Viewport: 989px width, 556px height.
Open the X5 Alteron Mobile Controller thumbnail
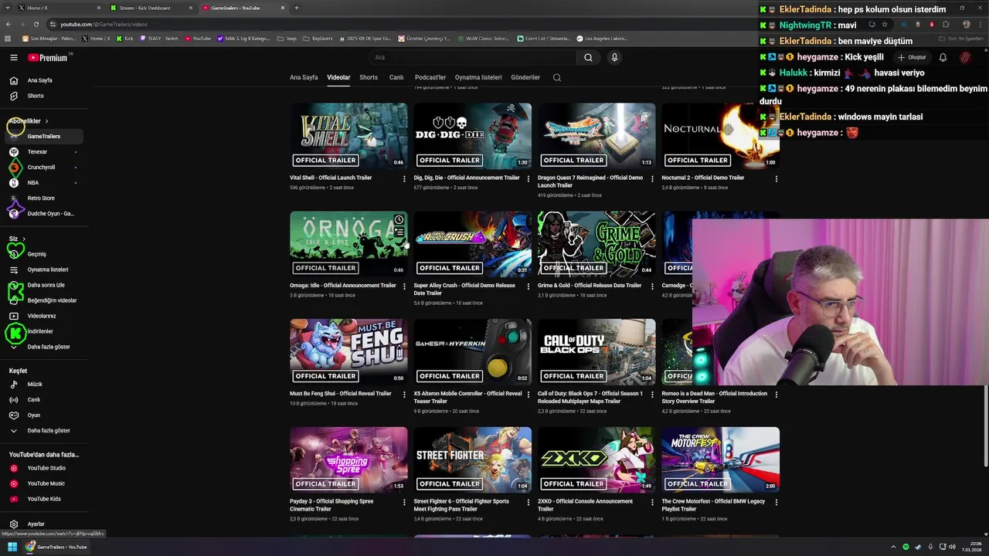[x=472, y=352]
